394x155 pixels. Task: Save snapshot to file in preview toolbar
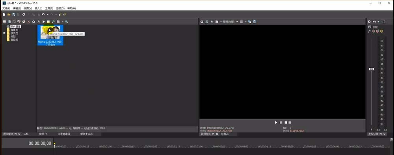(255, 22)
